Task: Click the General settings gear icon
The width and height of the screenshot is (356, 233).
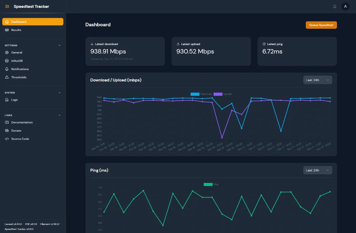Action: pos(7,52)
